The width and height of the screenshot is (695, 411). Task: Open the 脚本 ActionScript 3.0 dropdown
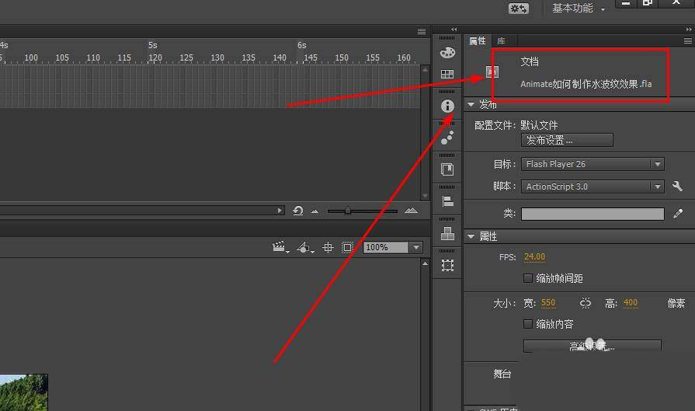(592, 186)
